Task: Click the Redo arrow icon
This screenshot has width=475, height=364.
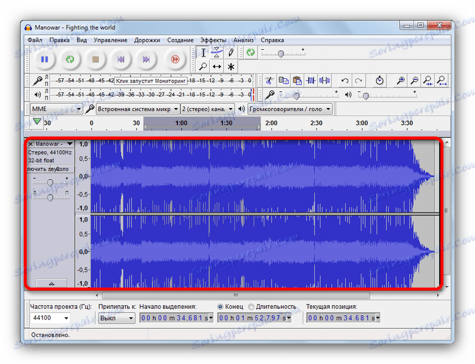Action: 358,81
